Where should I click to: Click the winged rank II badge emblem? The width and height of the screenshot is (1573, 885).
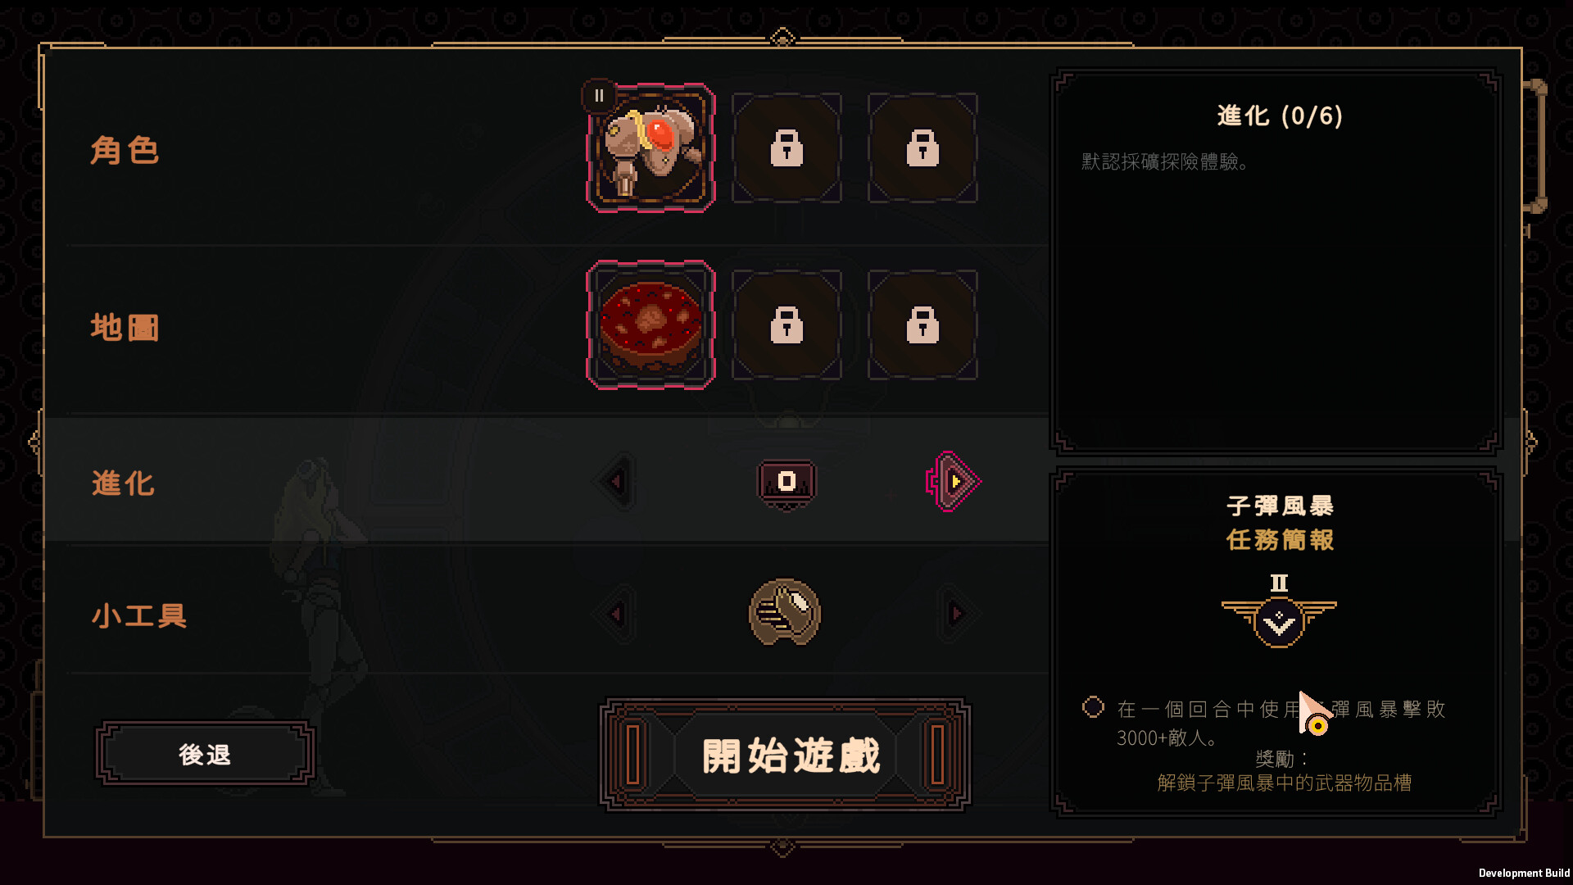1279,612
